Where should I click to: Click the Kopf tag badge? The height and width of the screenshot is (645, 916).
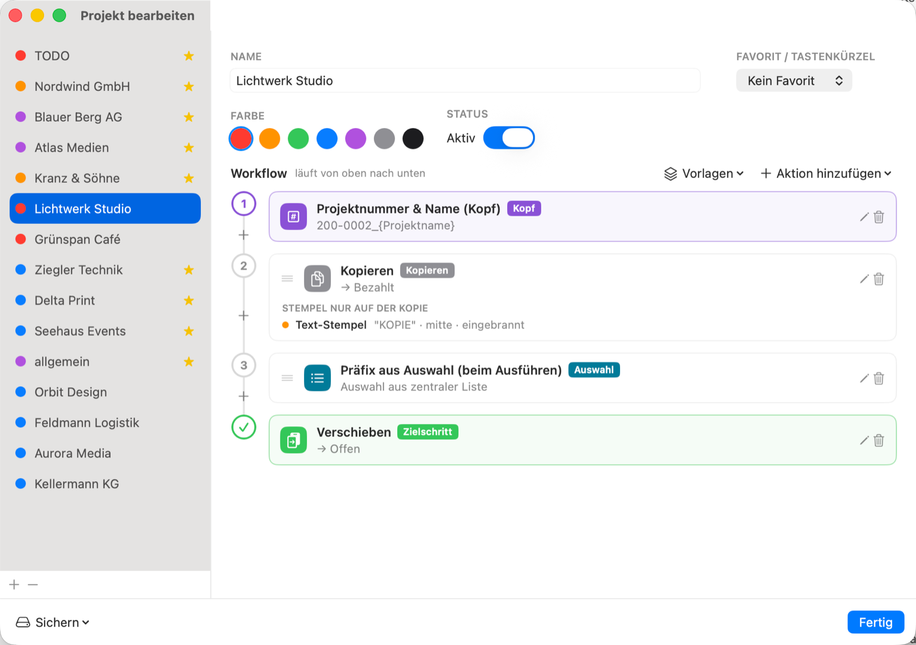click(524, 208)
